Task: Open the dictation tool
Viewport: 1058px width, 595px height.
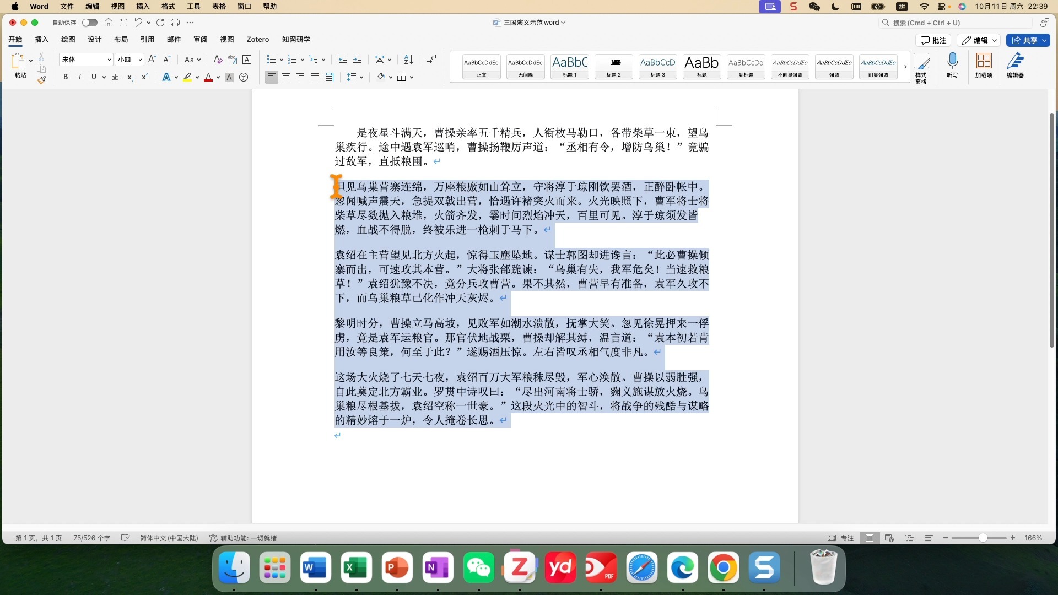Action: click(952, 65)
